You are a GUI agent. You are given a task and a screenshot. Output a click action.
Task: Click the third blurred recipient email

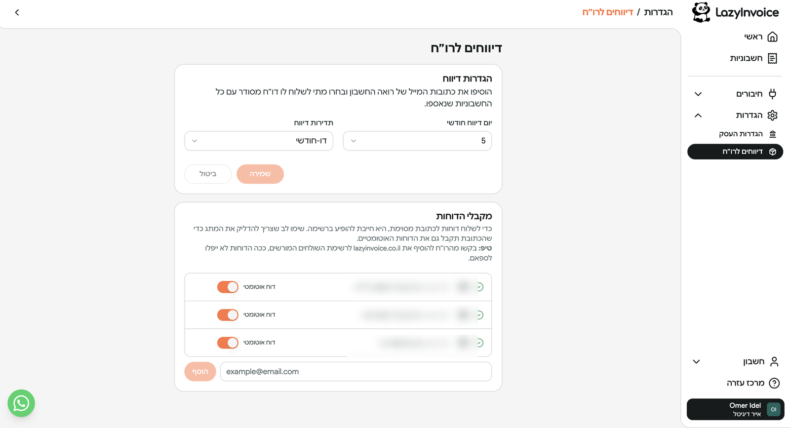pos(414,343)
